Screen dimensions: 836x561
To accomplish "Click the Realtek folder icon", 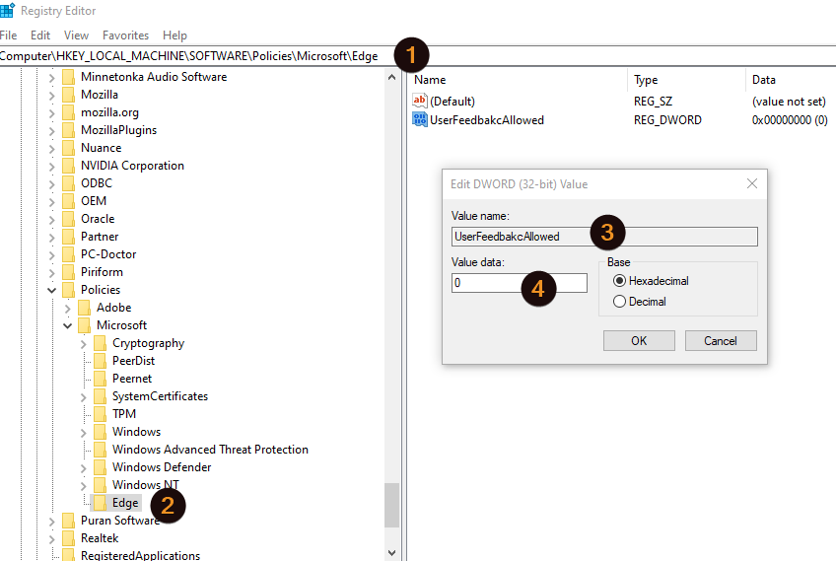I will (x=68, y=538).
